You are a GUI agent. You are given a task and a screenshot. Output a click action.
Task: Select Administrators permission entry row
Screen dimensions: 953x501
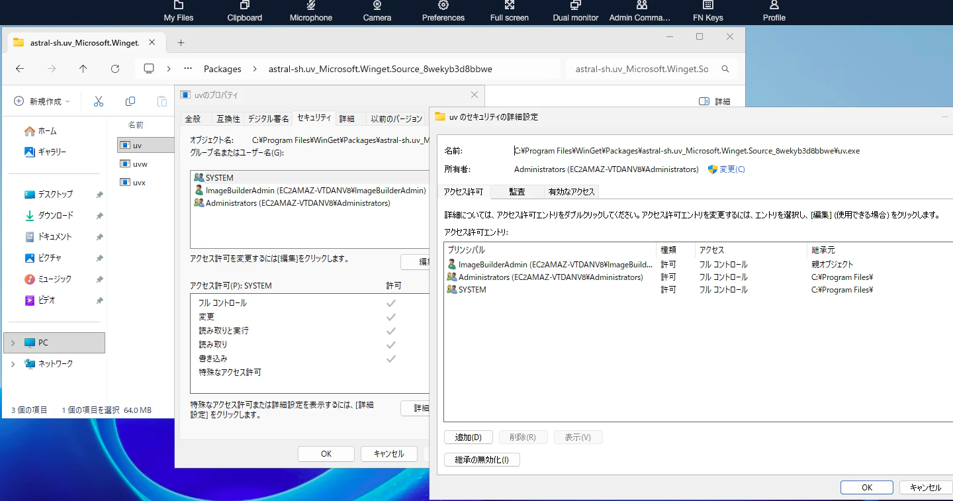699,277
